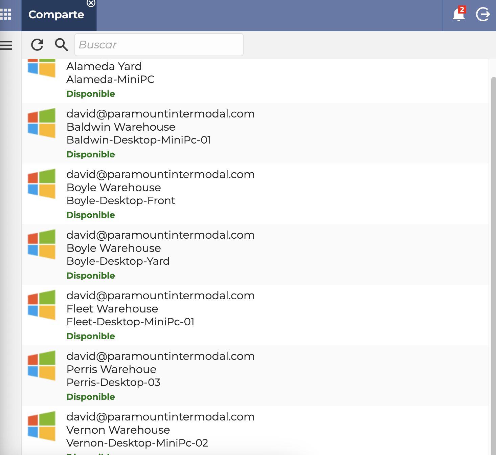The width and height of the screenshot is (496, 455).
Task: Click the logout icon
Action: pos(483,14)
